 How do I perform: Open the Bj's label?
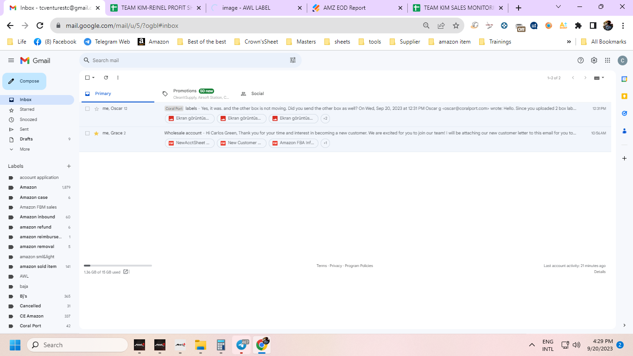pyautogui.click(x=37, y=296)
